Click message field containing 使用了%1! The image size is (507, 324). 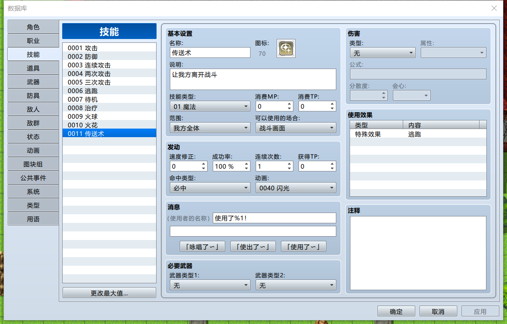pyautogui.click(x=275, y=218)
